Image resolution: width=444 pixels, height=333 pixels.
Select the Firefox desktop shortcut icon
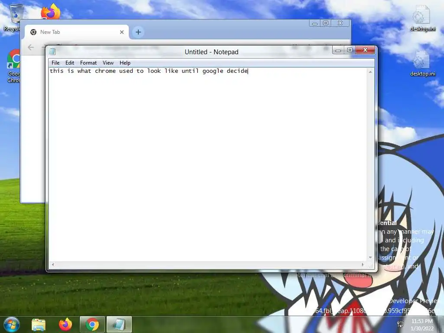tap(51, 12)
